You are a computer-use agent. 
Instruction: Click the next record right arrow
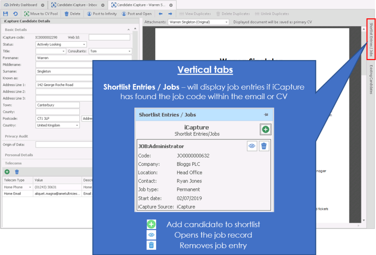tap(170, 14)
